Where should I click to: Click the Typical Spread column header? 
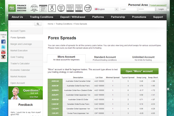128,77
